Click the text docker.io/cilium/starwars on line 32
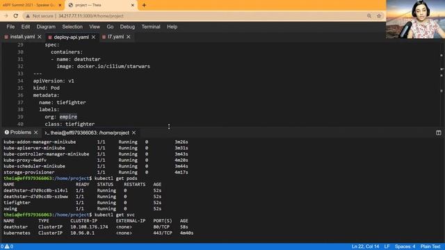 pos(113,67)
